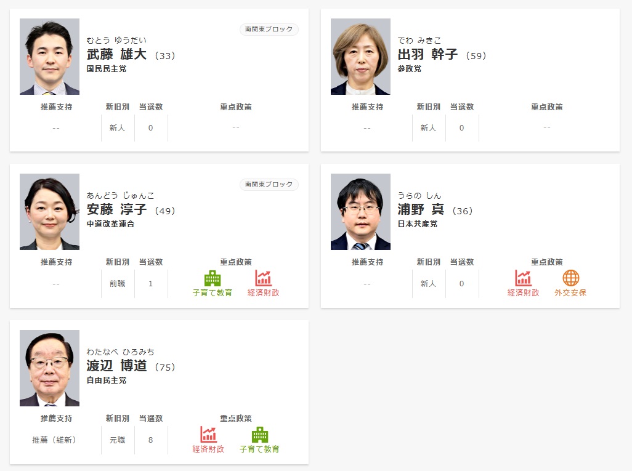This screenshot has height=471, width=632.
Task: Click 安藤 淳子's red 経済財政 chart icon
Action: coord(263,278)
